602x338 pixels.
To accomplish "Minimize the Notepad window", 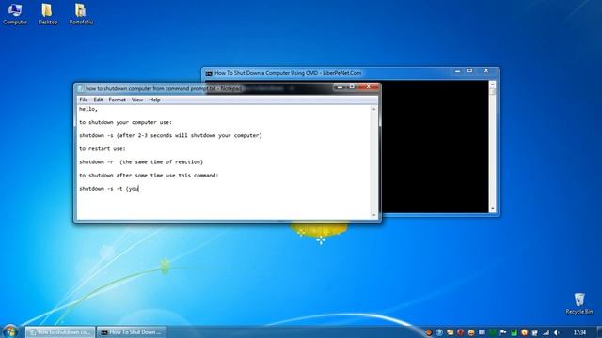I will pyautogui.click(x=340, y=87).
